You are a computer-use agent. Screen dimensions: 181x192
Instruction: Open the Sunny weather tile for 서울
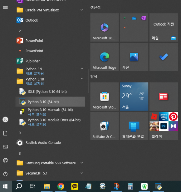134,96
